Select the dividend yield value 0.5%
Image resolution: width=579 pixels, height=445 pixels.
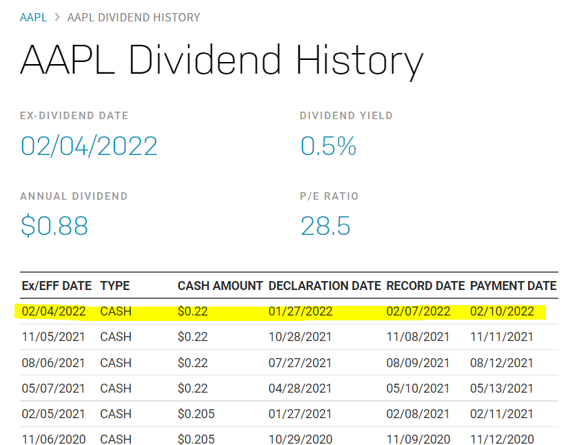tap(328, 146)
